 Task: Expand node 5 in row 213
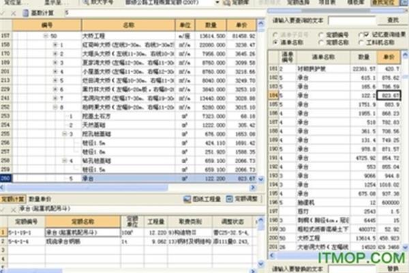tap(55, 81)
